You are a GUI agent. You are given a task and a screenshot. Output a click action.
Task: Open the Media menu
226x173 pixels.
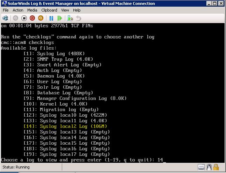point(32,10)
